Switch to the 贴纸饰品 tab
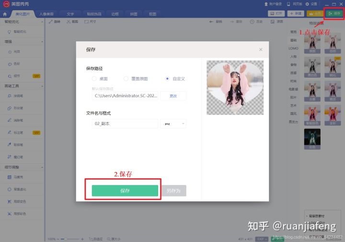The image size is (345, 242). (94, 14)
